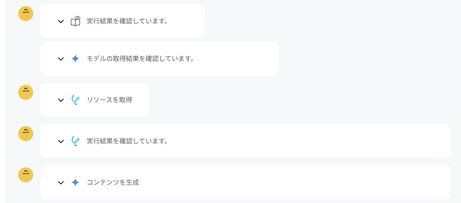The image size is (461, 203).
Task: Click the avatar beside the second 実行結果を確認しています step
Action: (26, 134)
